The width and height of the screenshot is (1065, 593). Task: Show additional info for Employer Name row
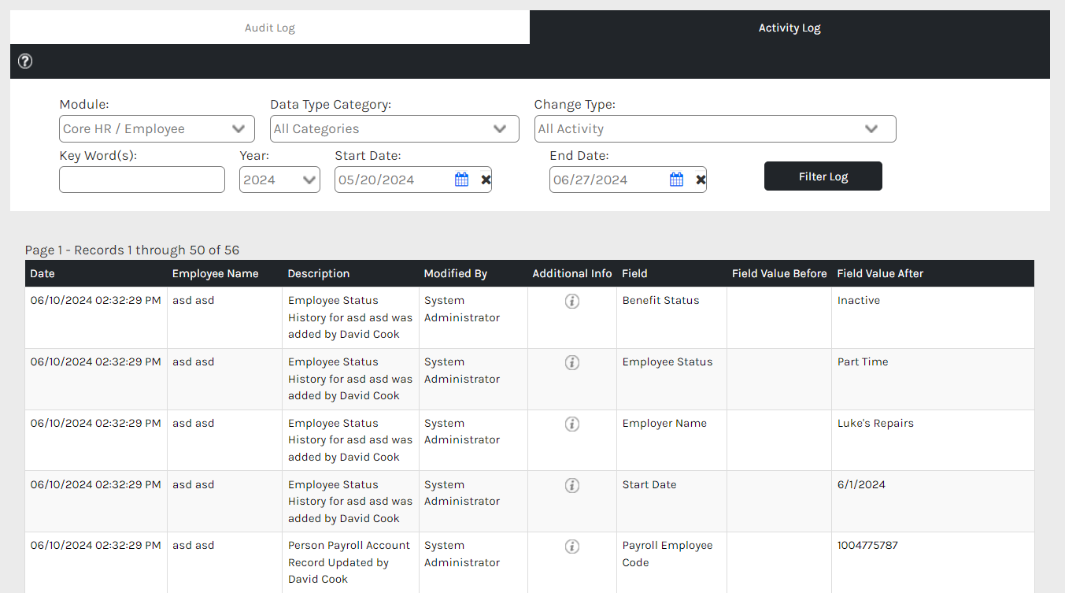(x=572, y=424)
